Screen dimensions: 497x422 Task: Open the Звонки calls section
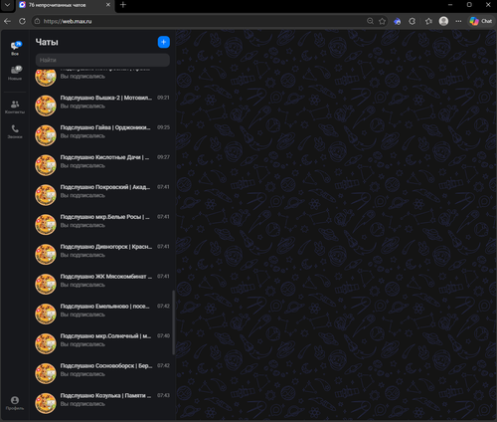(x=15, y=131)
